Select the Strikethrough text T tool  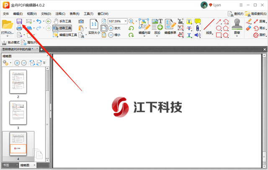click(189, 28)
